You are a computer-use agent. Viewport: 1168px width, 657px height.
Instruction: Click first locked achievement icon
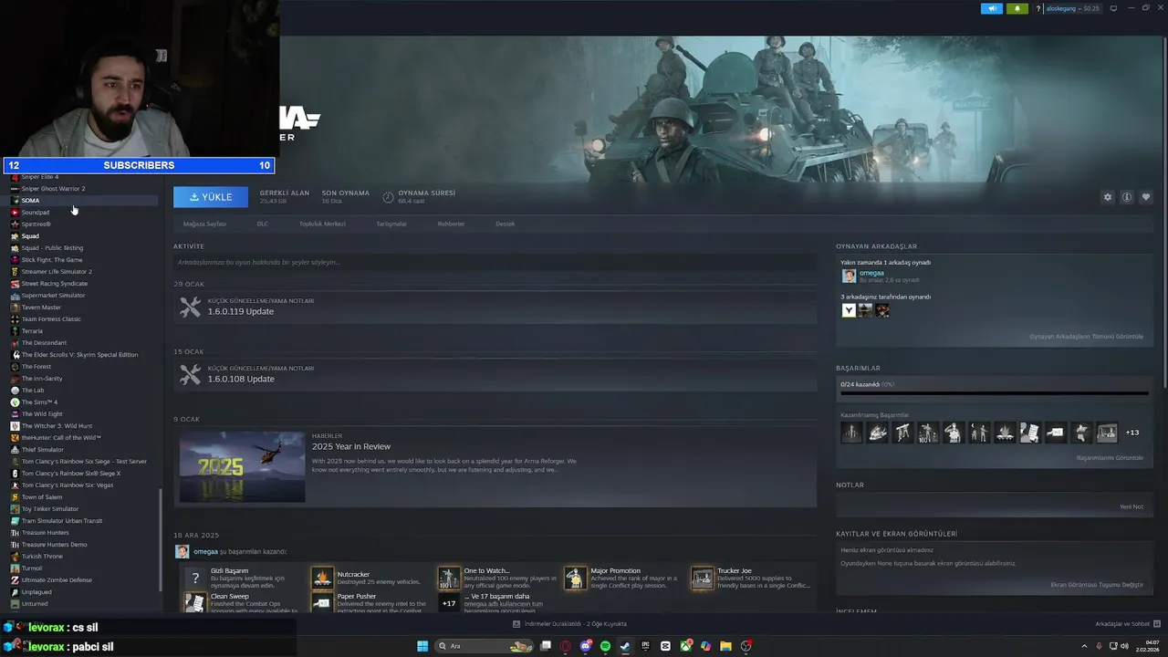point(851,433)
